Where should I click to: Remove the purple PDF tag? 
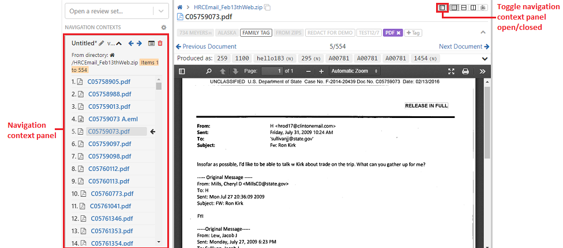[x=399, y=33]
